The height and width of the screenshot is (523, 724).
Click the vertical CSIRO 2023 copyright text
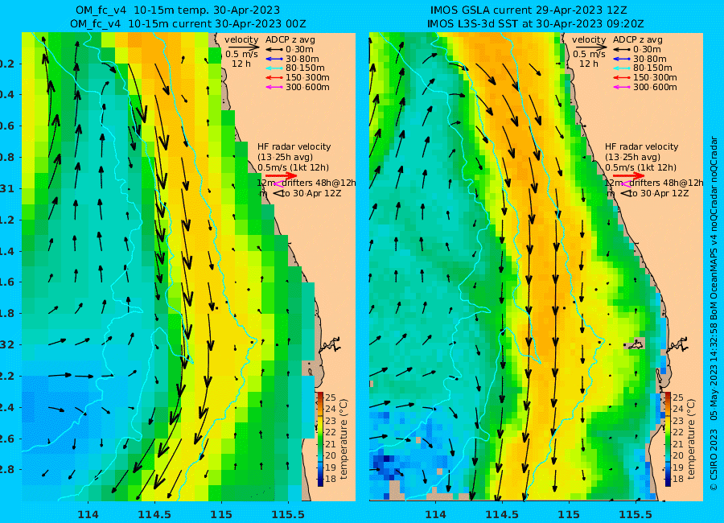(x=714, y=313)
